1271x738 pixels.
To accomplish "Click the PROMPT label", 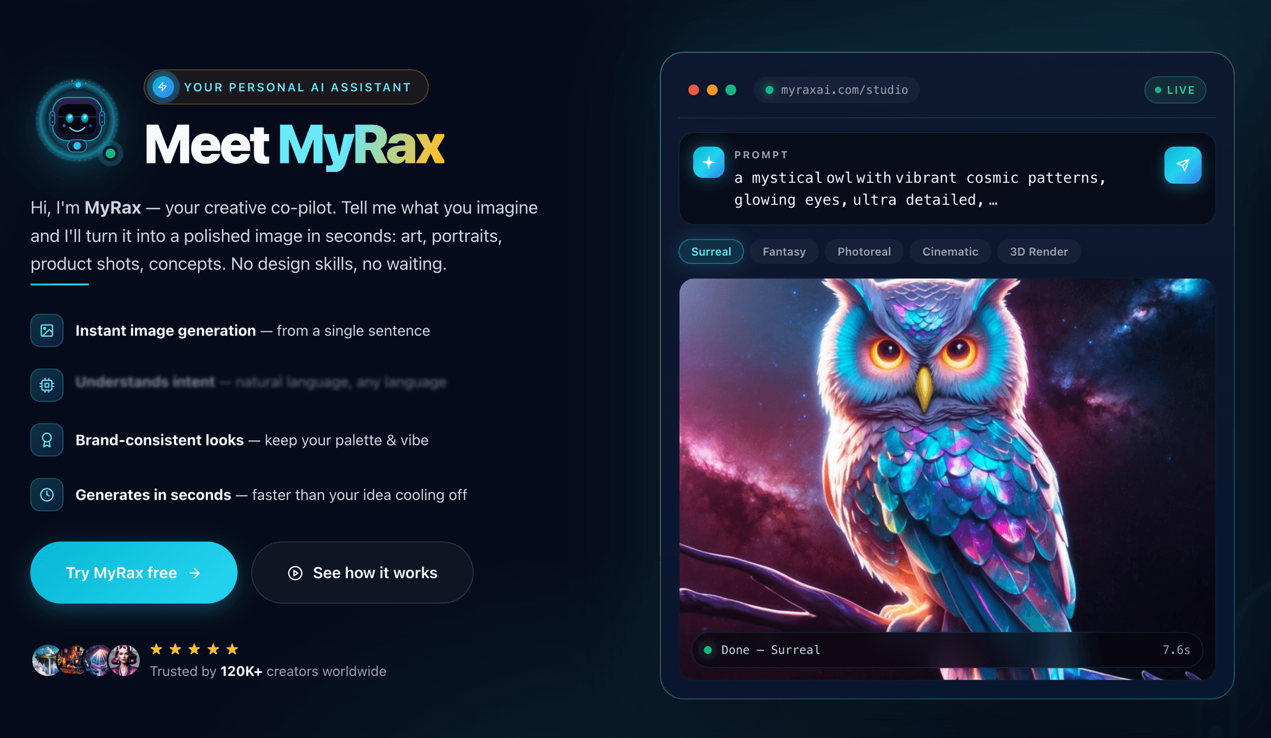I will [x=761, y=155].
